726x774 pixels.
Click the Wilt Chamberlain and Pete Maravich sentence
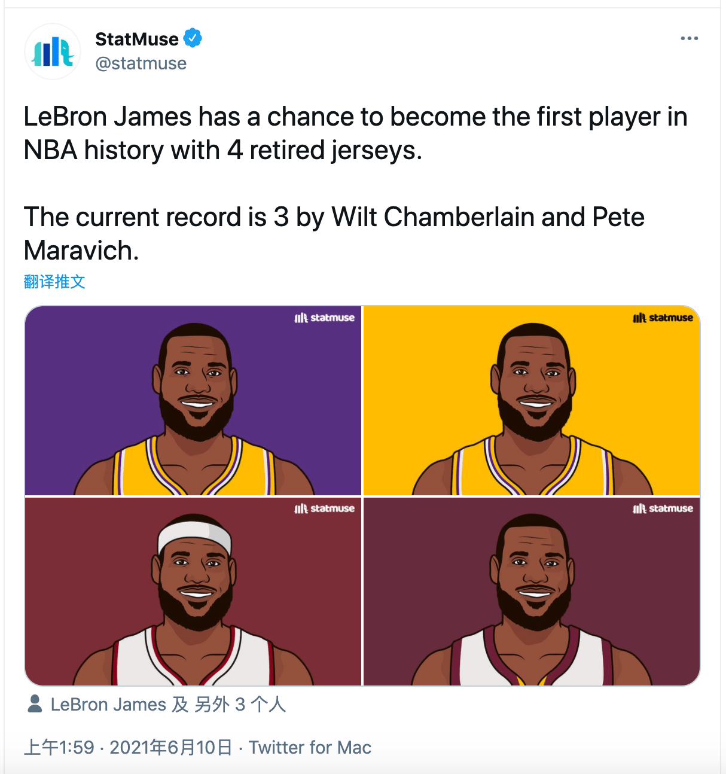coord(334,233)
